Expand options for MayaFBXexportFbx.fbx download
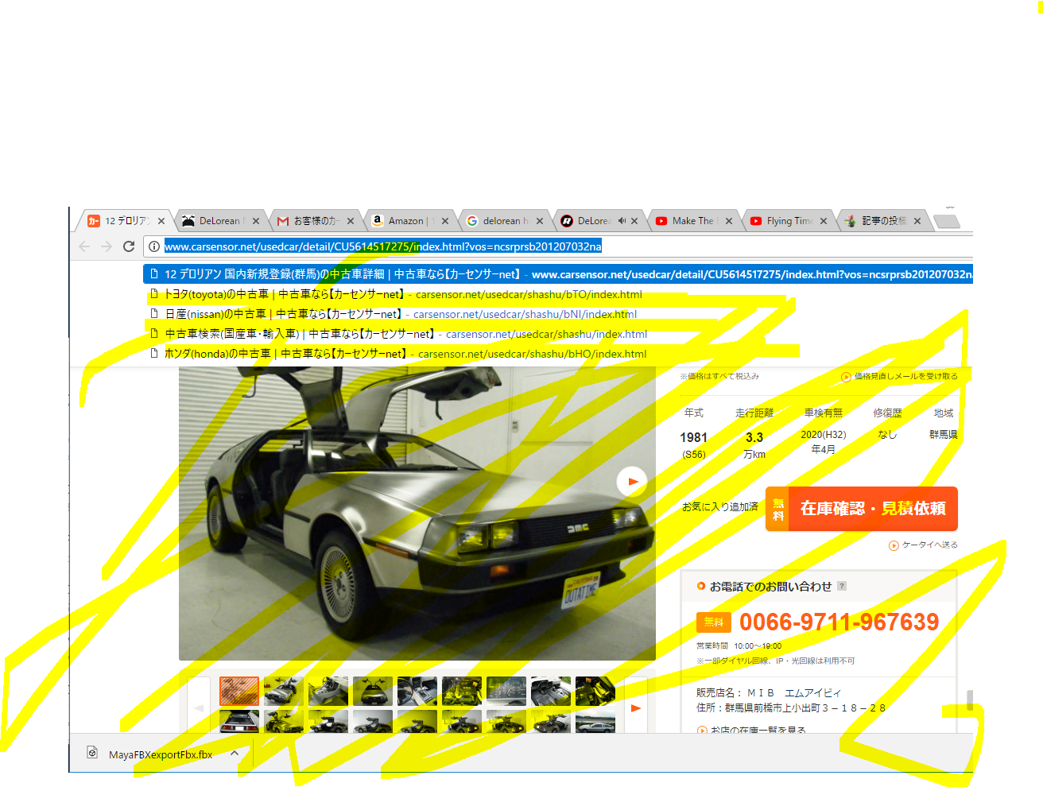The height and width of the screenshot is (787, 1043). (x=235, y=753)
